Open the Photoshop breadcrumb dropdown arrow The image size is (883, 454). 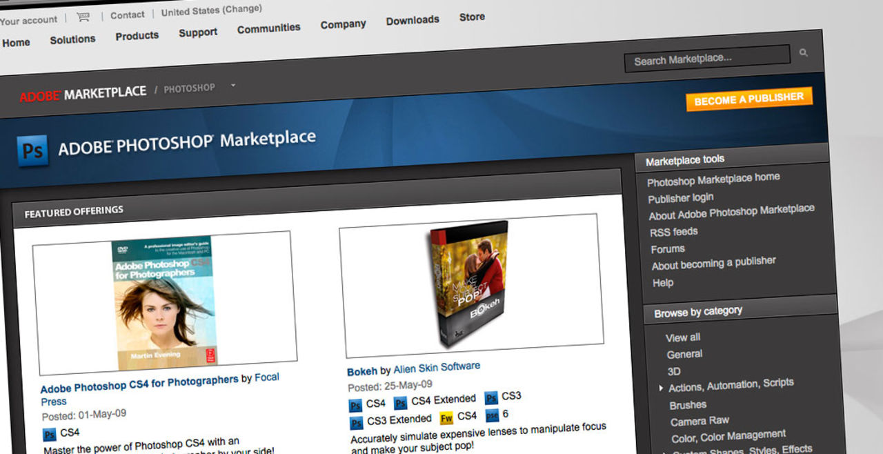click(x=233, y=86)
